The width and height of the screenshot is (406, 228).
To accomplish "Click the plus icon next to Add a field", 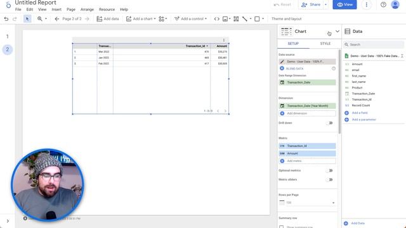I will point(347,113).
